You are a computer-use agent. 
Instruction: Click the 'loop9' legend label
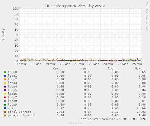[x=12, y=105]
